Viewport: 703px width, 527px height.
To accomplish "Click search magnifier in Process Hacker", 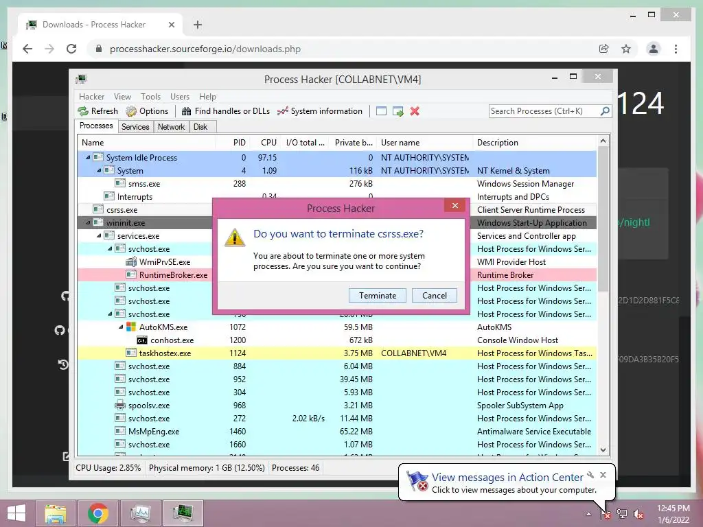I will point(605,110).
